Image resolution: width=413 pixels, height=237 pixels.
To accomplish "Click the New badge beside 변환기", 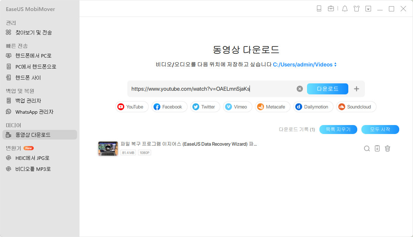I will [x=29, y=148].
